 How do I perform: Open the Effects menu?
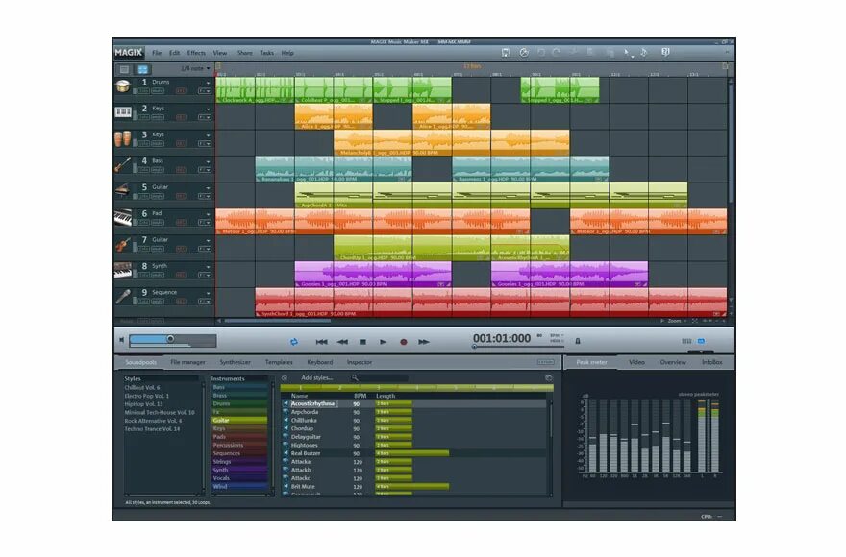pyautogui.click(x=196, y=53)
